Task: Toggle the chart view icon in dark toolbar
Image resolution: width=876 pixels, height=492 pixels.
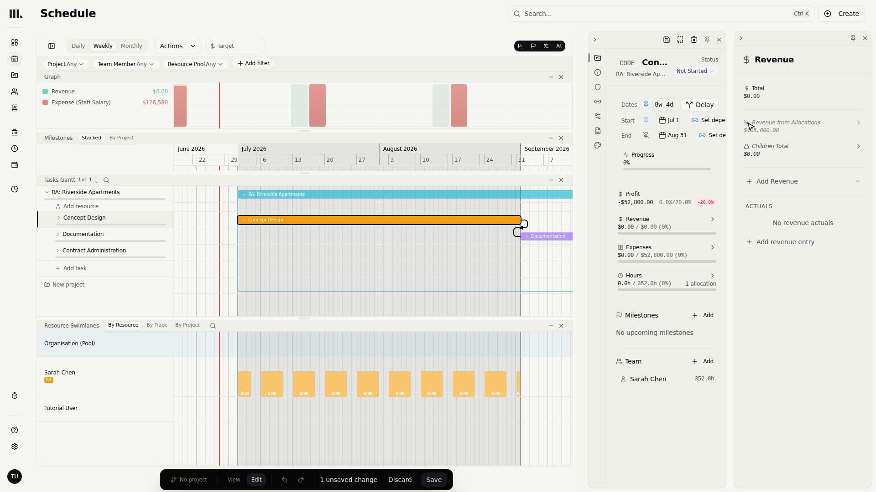Action: point(521,46)
